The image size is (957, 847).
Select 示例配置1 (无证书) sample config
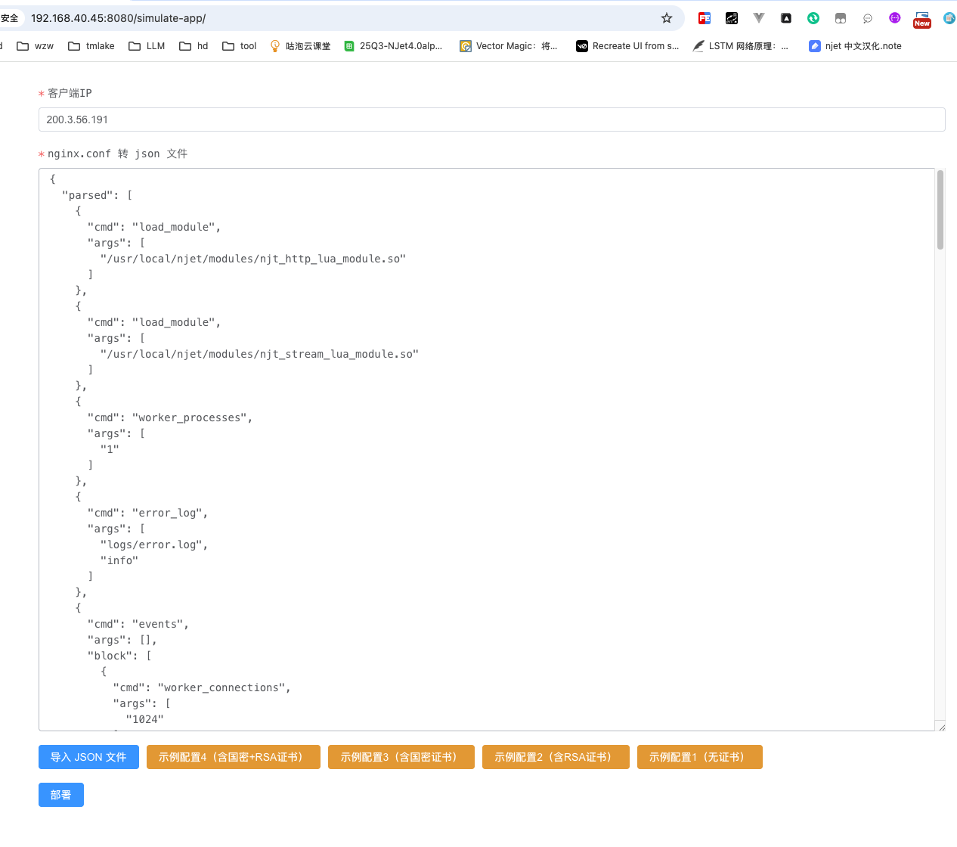(x=699, y=757)
